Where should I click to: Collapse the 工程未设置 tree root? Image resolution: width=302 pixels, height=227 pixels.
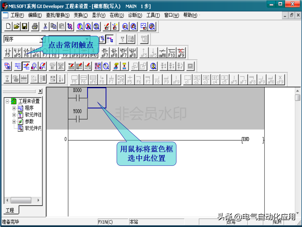tap(7, 101)
